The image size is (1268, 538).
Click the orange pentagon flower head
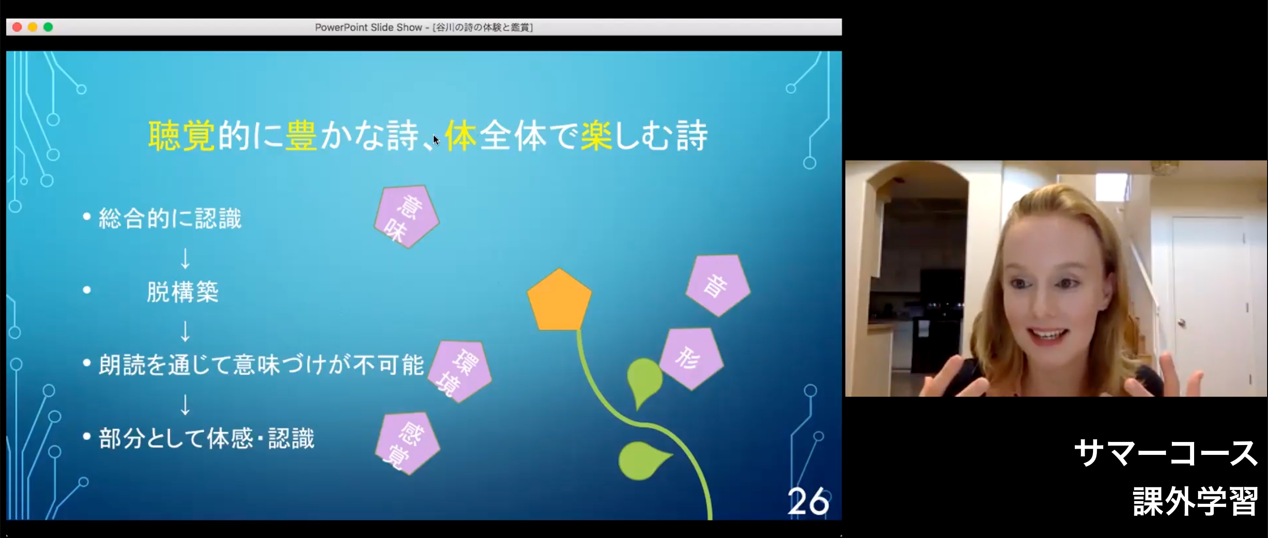coord(559,301)
